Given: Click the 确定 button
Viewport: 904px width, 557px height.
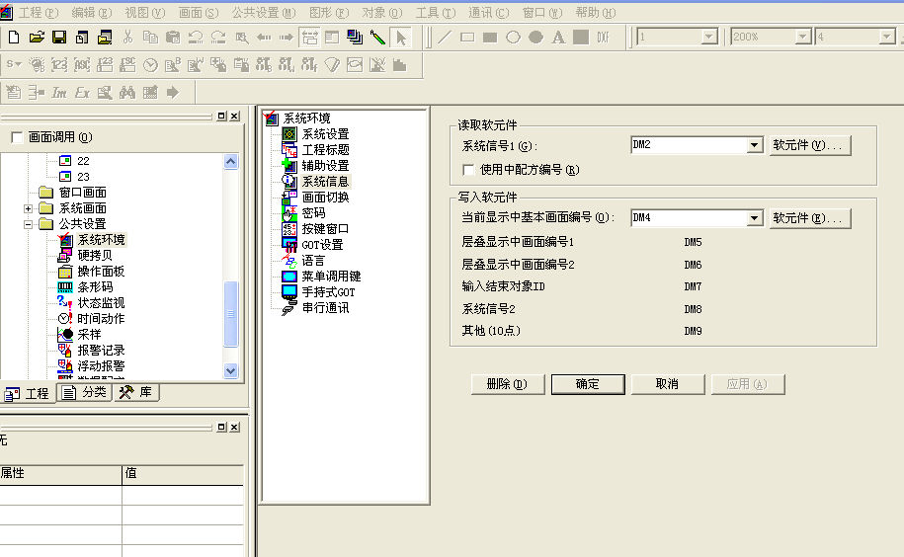Looking at the screenshot, I should click(587, 384).
